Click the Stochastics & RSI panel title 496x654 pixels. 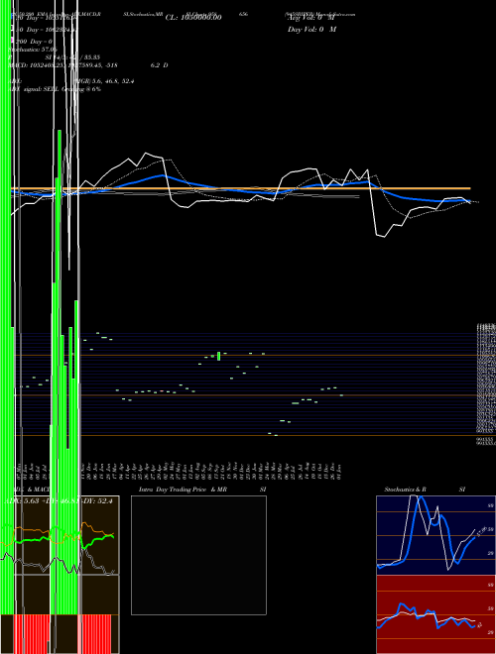click(425, 490)
